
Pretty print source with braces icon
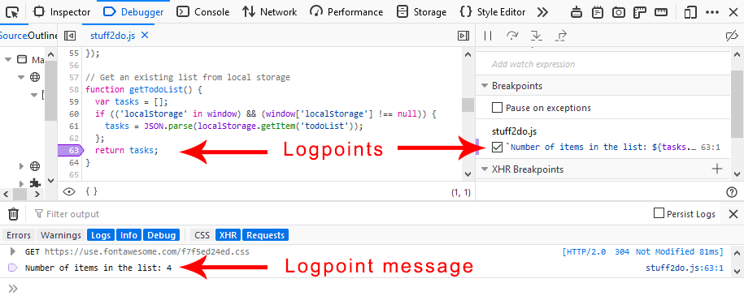click(92, 191)
